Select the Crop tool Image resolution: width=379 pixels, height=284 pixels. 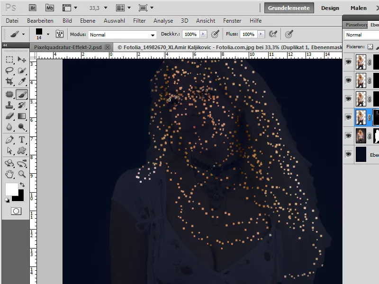(9, 81)
